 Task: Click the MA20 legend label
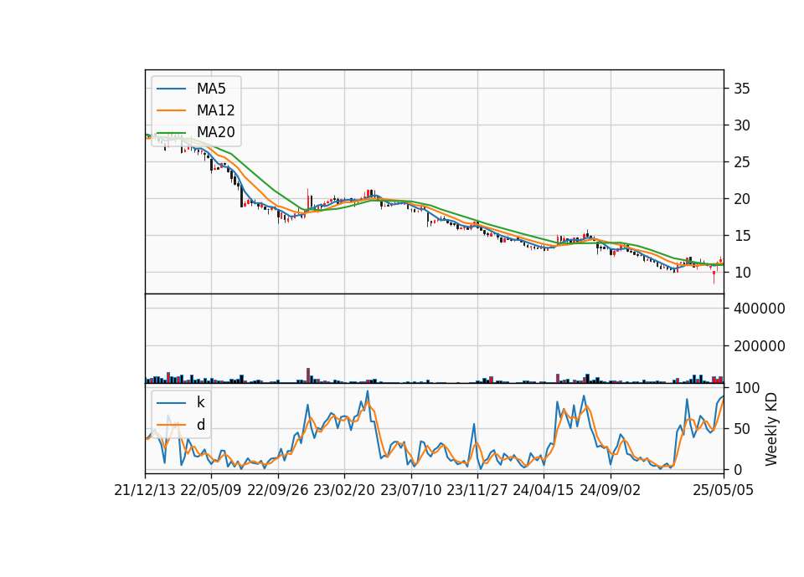[x=215, y=132]
